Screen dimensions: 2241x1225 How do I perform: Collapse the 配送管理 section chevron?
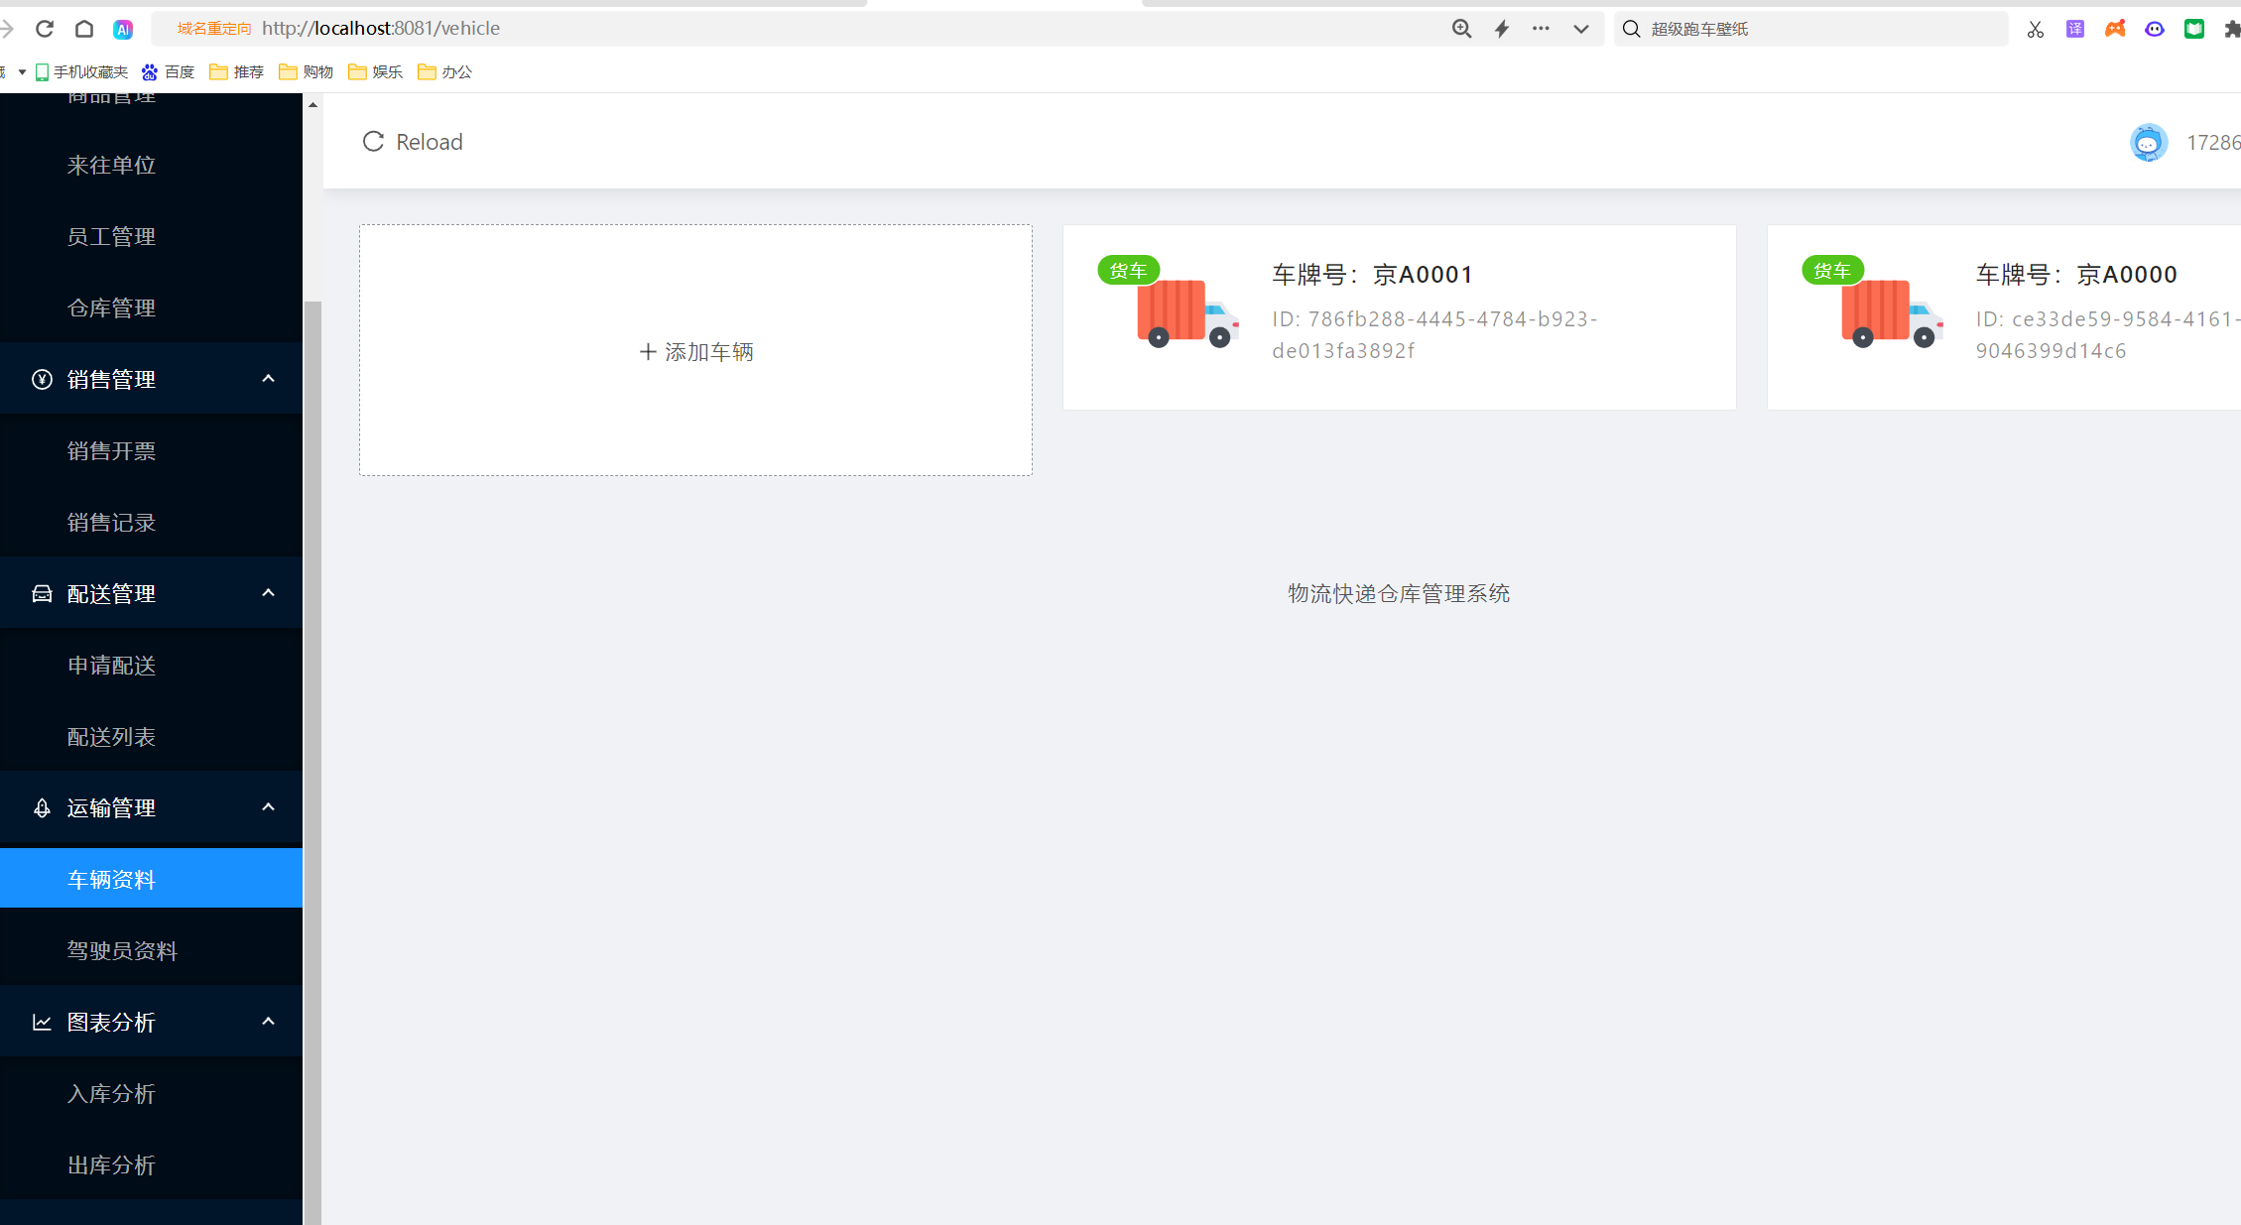pos(267,592)
